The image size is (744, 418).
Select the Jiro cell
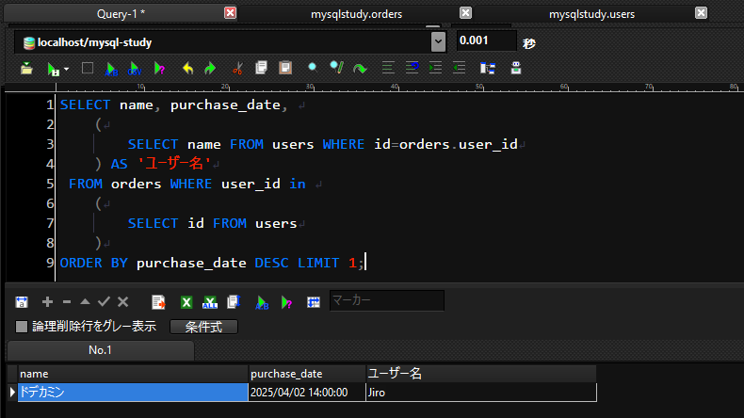pos(481,393)
